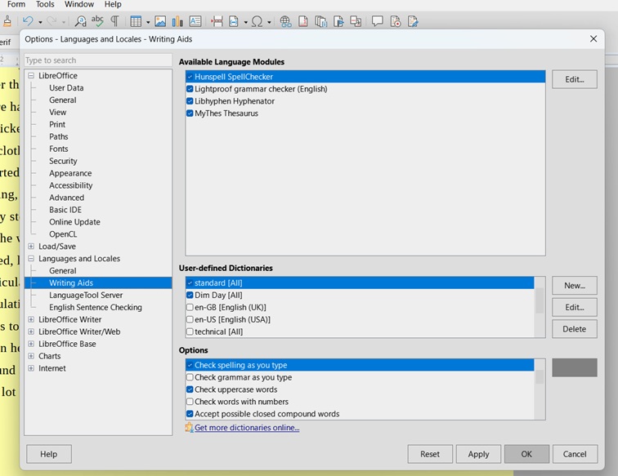The image size is (618, 476).
Task: Open the Insert Table dropdown arrow
Action: [x=147, y=22]
